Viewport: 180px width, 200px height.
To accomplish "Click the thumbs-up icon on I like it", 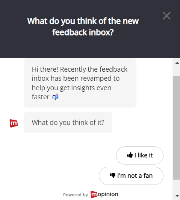I will click(x=130, y=155).
